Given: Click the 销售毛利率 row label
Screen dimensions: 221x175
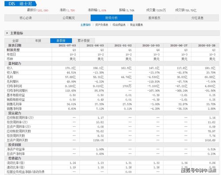Looking at the screenshot, I should 14,104.
